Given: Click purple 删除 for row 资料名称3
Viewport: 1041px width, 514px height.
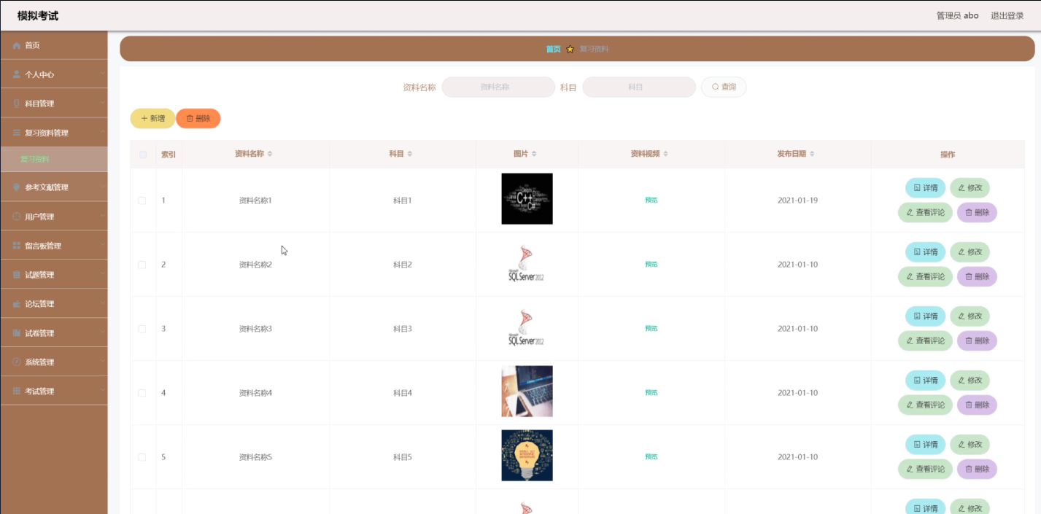Looking at the screenshot, I should 977,341.
